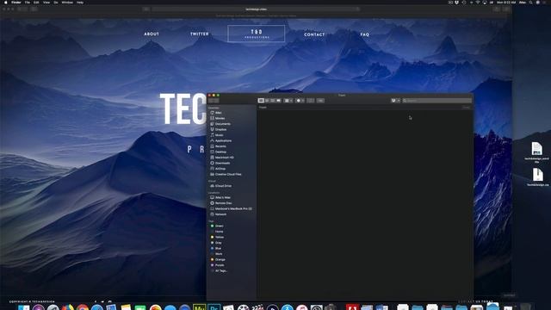
Task: Click the Empty button in Trash window
Action: (466, 107)
